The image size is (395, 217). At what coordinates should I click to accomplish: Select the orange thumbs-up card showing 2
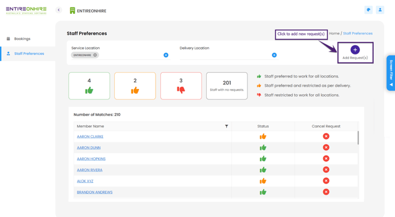pyautogui.click(x=135, y=86)
